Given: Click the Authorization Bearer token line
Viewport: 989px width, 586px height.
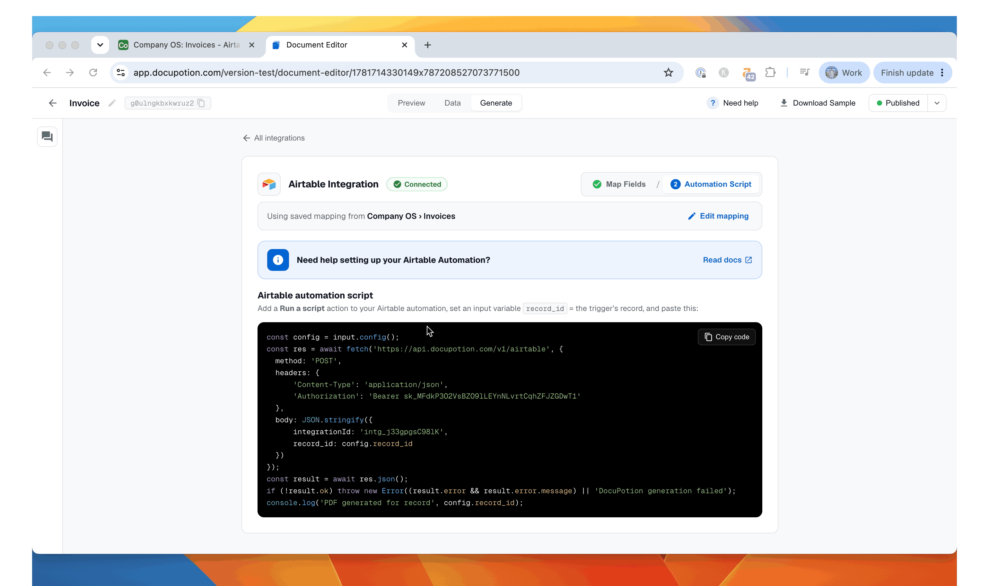Looking at the screenshot, I should pos(437,396).
